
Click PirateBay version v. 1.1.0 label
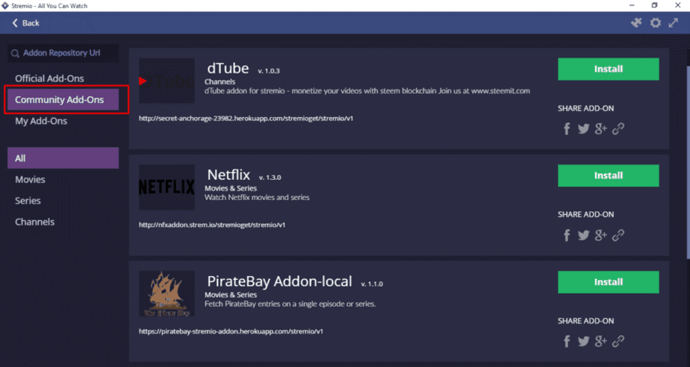[x=372, y=284]
